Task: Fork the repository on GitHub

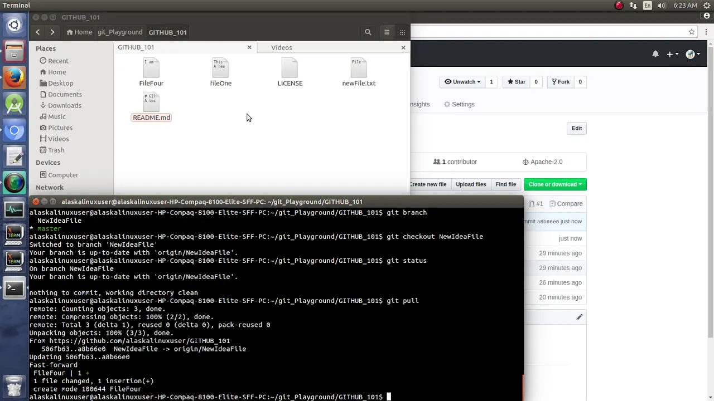Action: [561, 82]
